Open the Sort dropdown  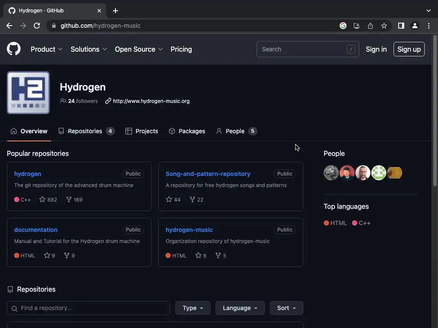point(286,308)
